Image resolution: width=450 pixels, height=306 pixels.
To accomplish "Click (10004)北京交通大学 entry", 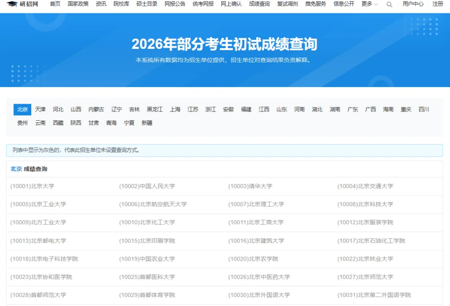I will click(x=365, y=186).
